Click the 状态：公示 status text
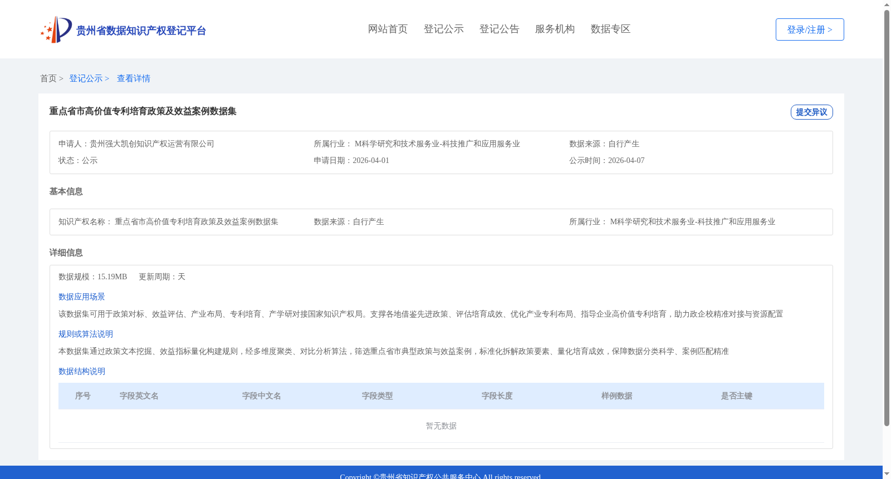Image resolution: width=891 pixels, height=479 pixels. pos(78,160)
